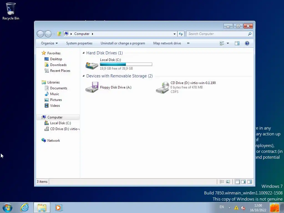Go forward with the Forward arrow button
Image resolution: width=284 pixels, height=213 pixels.
click(x=48, y=34)
